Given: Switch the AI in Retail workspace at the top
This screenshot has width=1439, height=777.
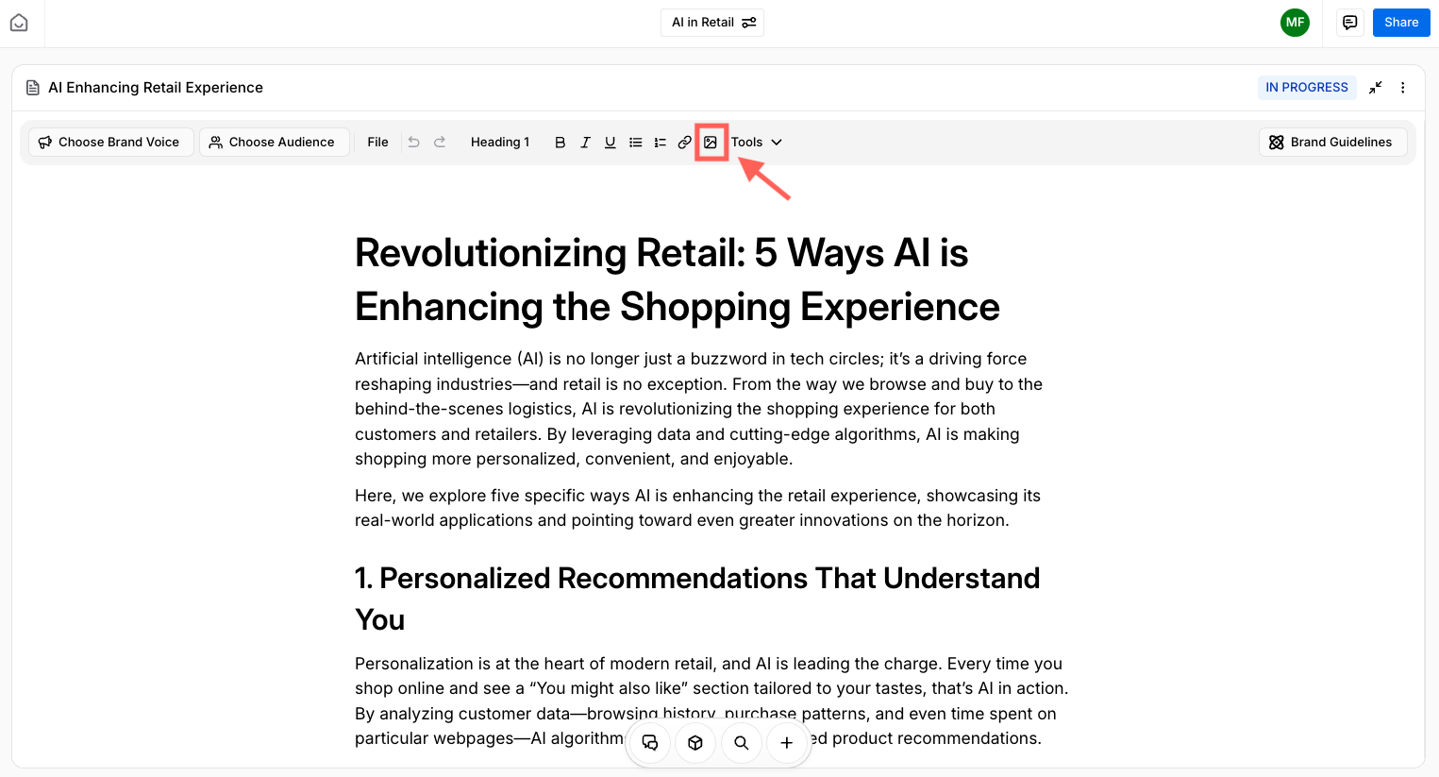Looking at the screenshot, I should click(712, 22).
